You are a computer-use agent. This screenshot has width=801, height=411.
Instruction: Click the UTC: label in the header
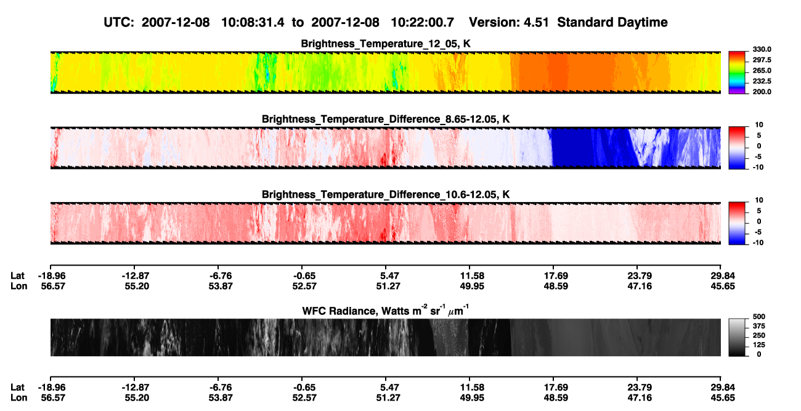point(120,22)
